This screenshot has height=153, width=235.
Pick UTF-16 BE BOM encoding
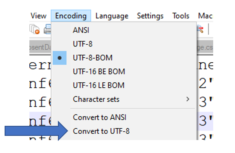tap(99, 71)
